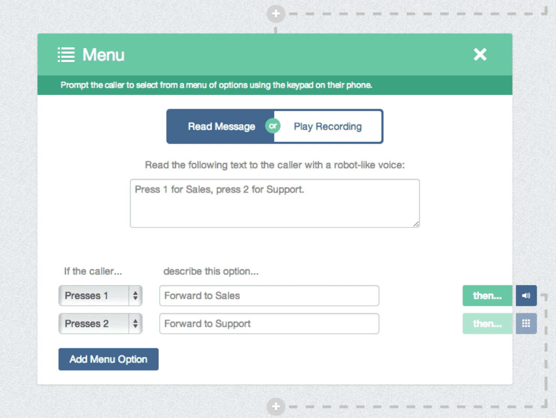Screen dimensions: 556x418
Task: Click the menu list icon in the dialog header
Action: pos(66,55)
